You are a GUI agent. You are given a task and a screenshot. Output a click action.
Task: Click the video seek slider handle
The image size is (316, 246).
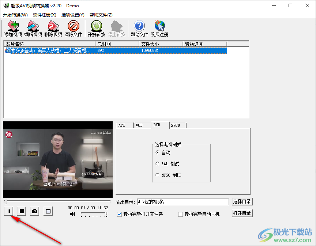6,201
